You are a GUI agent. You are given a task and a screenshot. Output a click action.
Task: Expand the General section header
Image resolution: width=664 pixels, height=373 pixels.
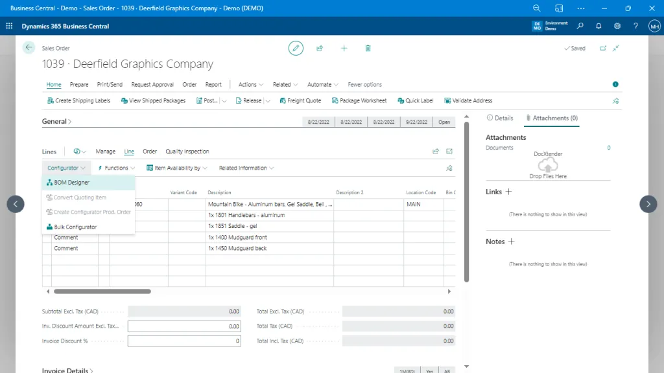pyautogui.click(x=56, y=121)
